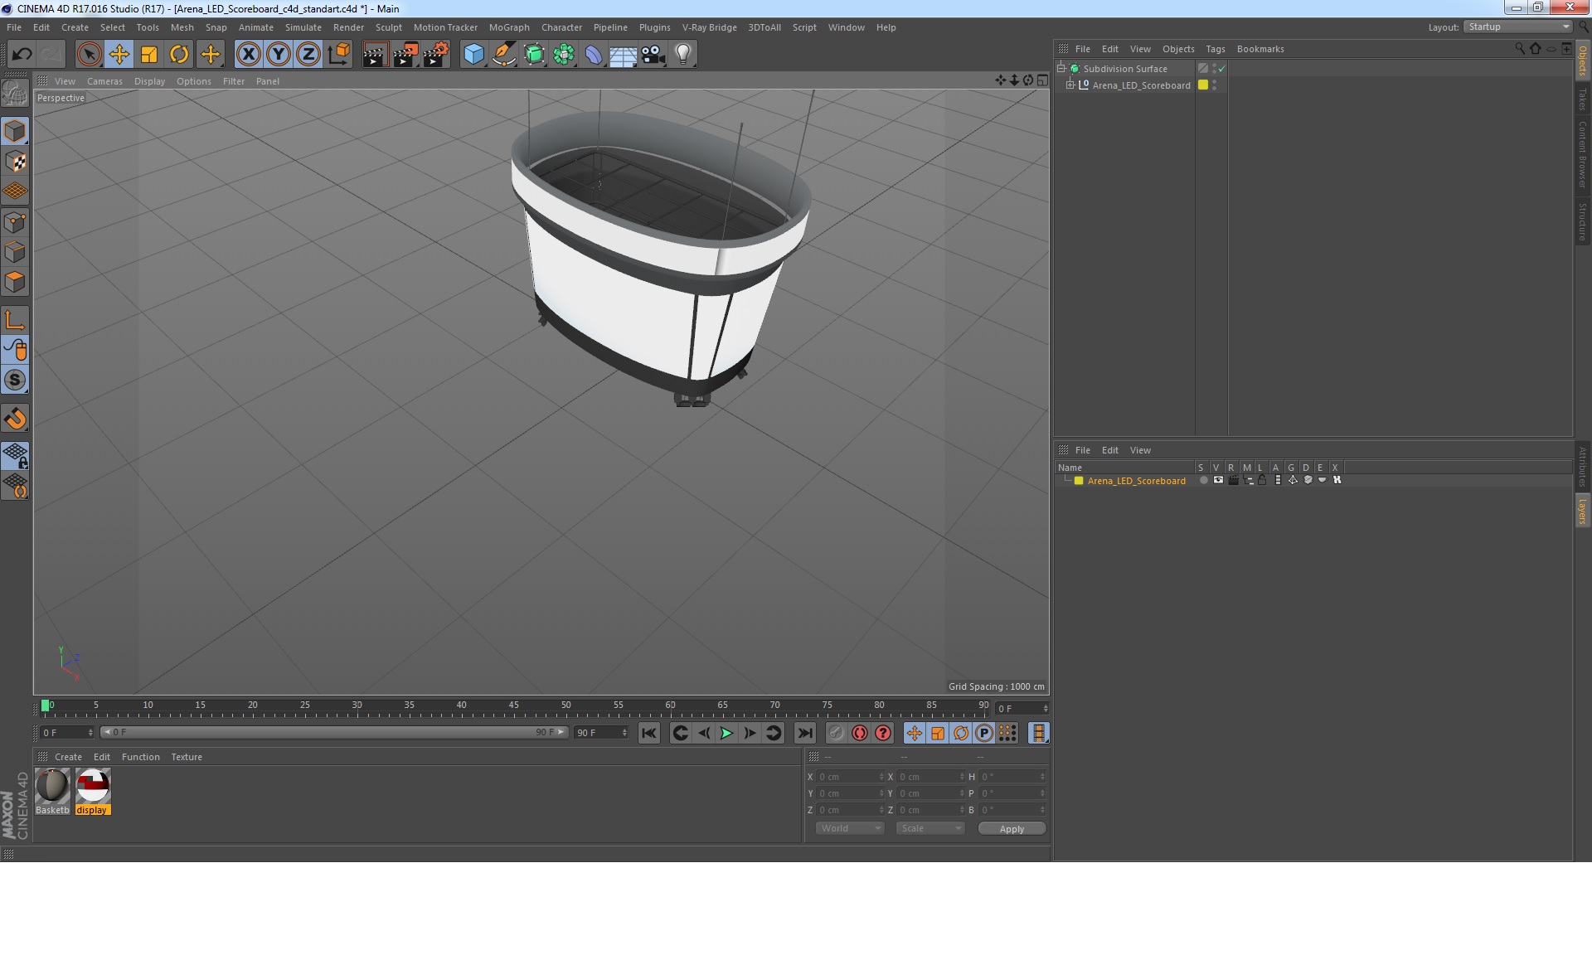Add a Light bulb object
This screenshot has height=960, width=1592.
[682, 55]
